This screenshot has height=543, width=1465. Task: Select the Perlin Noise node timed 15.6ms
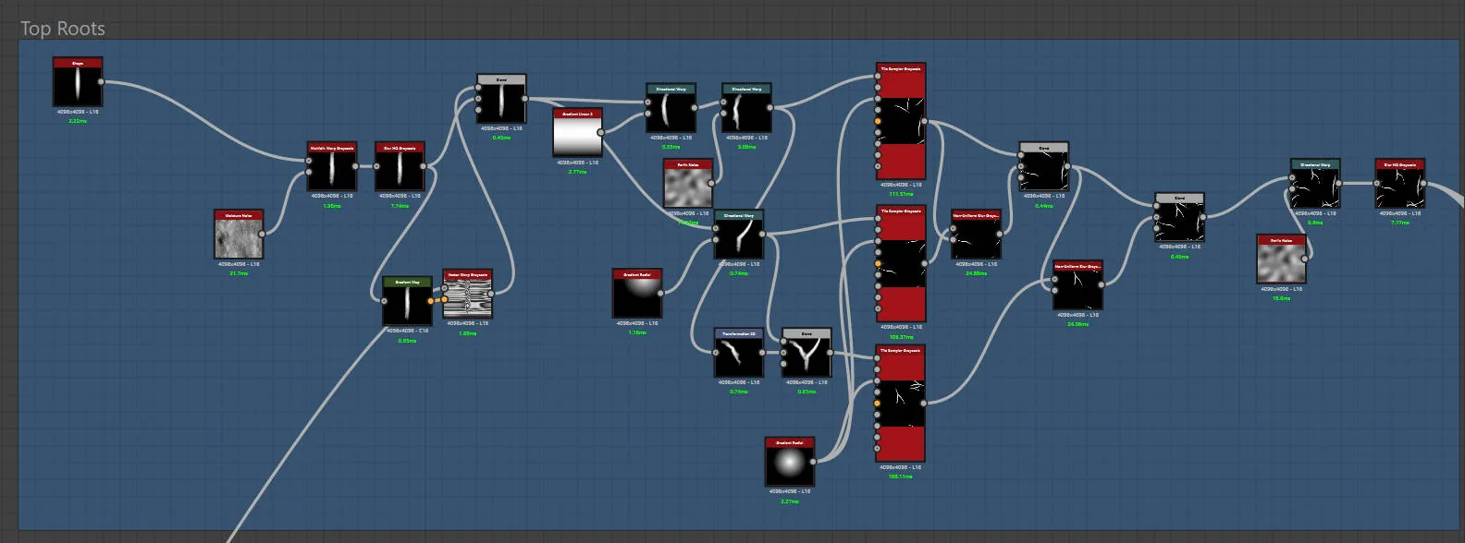1281,259
